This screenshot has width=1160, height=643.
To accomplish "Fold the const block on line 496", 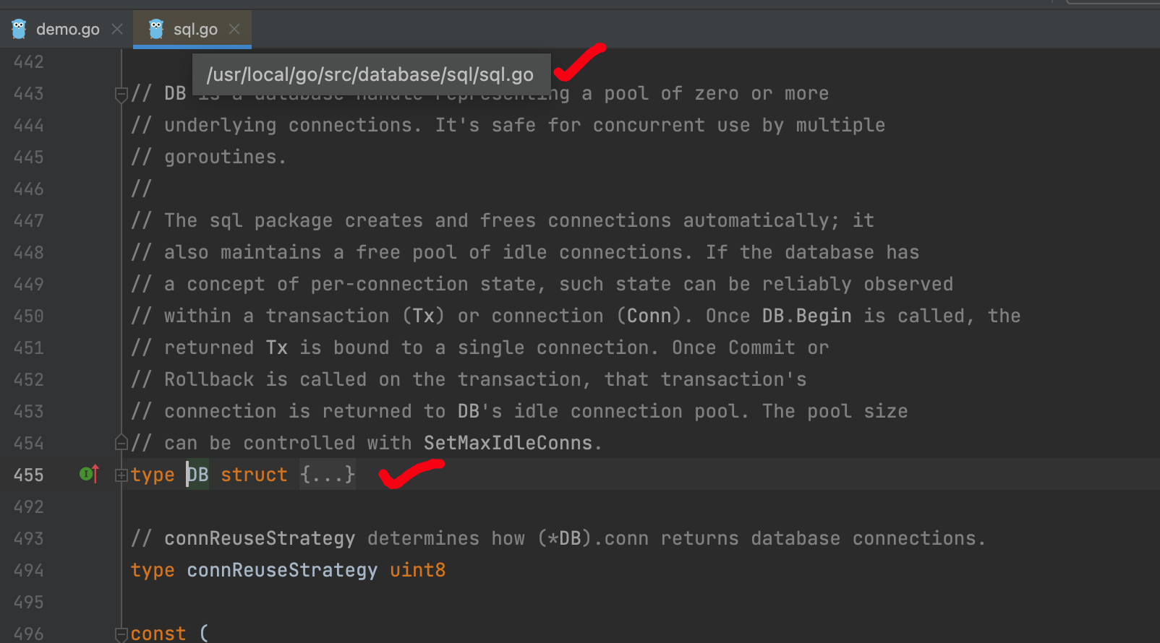I will (121, 634).
